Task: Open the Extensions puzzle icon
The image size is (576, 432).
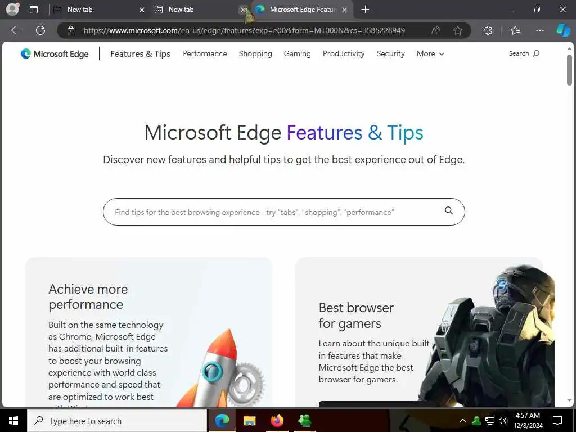Action: [488, 30]
